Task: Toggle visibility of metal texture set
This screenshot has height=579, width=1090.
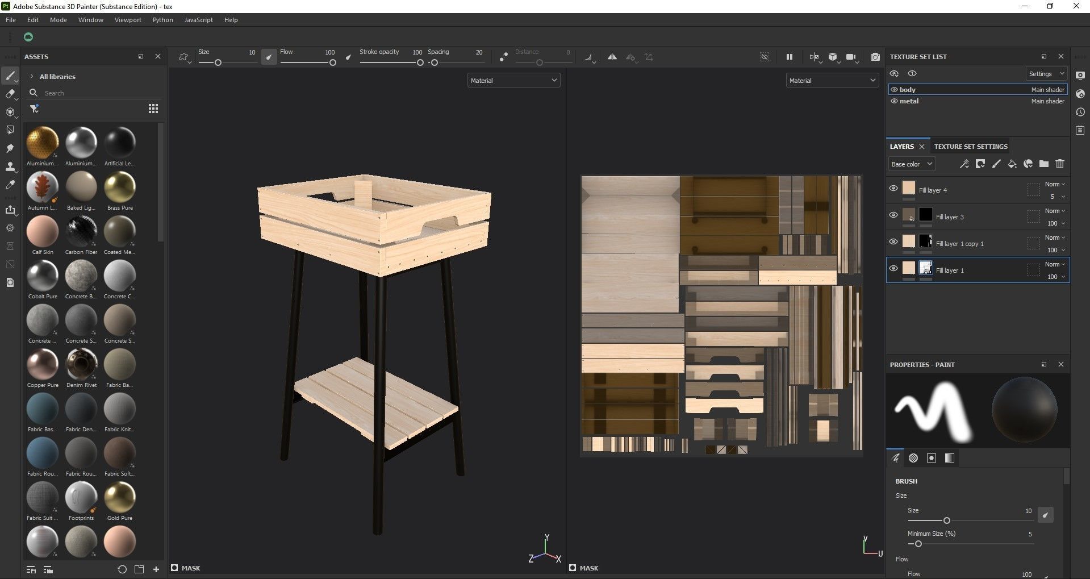Action: [x=894, y=101]
